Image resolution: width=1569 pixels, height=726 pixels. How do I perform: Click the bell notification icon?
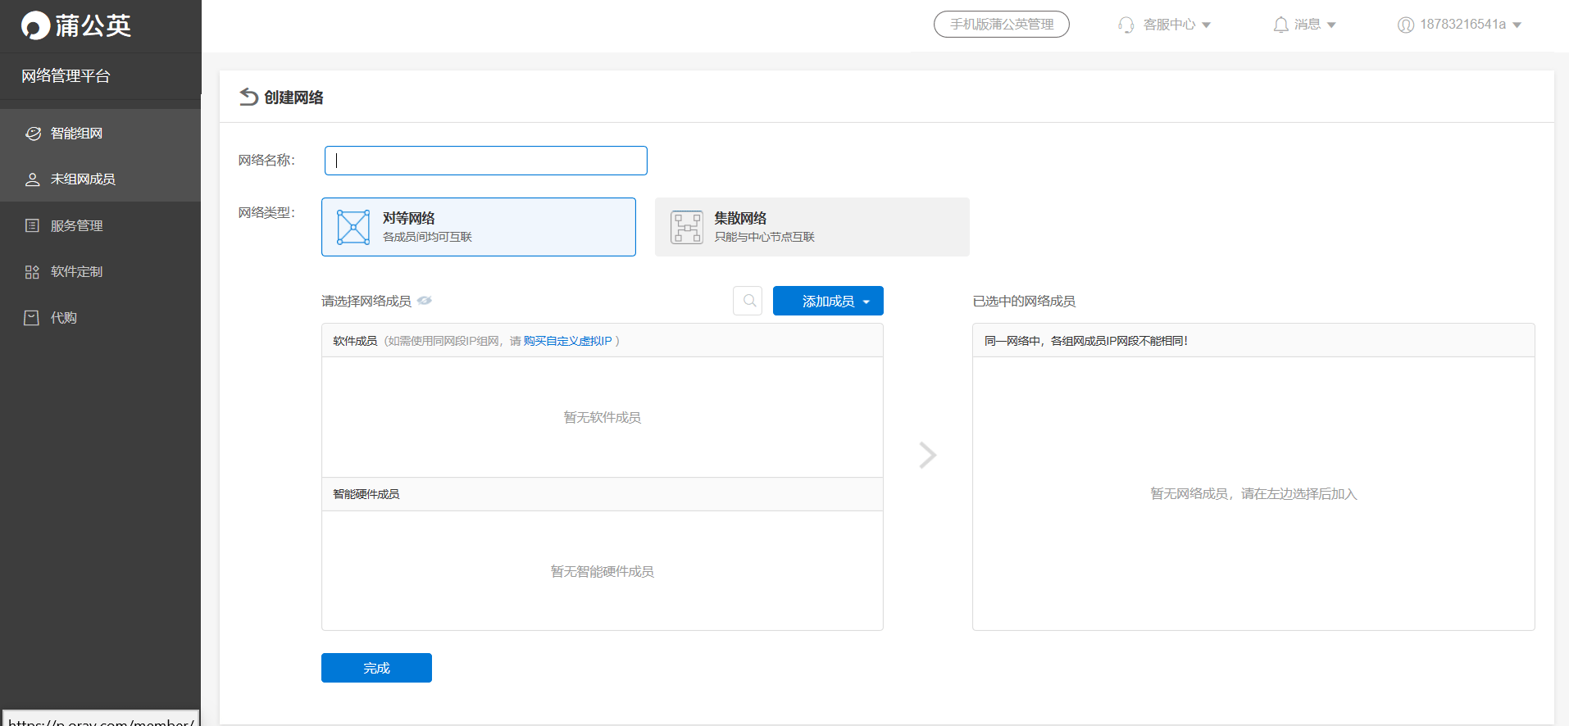click(x=1280, y=25)
